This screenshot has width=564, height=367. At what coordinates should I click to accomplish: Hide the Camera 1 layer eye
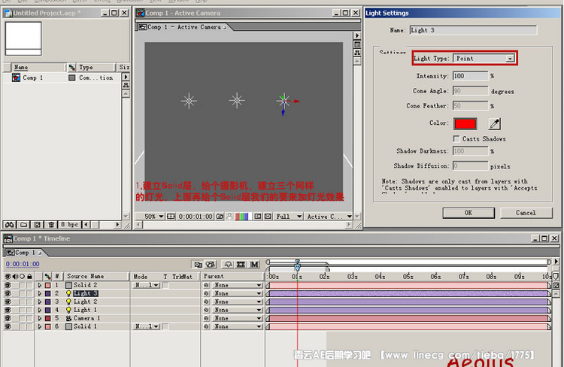(8, 318)
